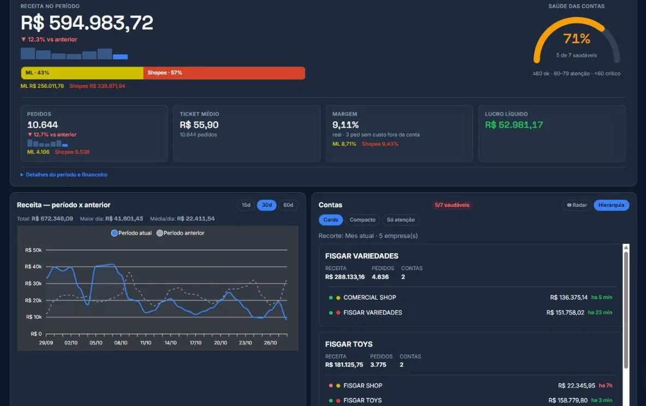The width and height of the screenshot is (646, 406).
Task: Click the ha 5 min sync label
Action: (601, 297)
